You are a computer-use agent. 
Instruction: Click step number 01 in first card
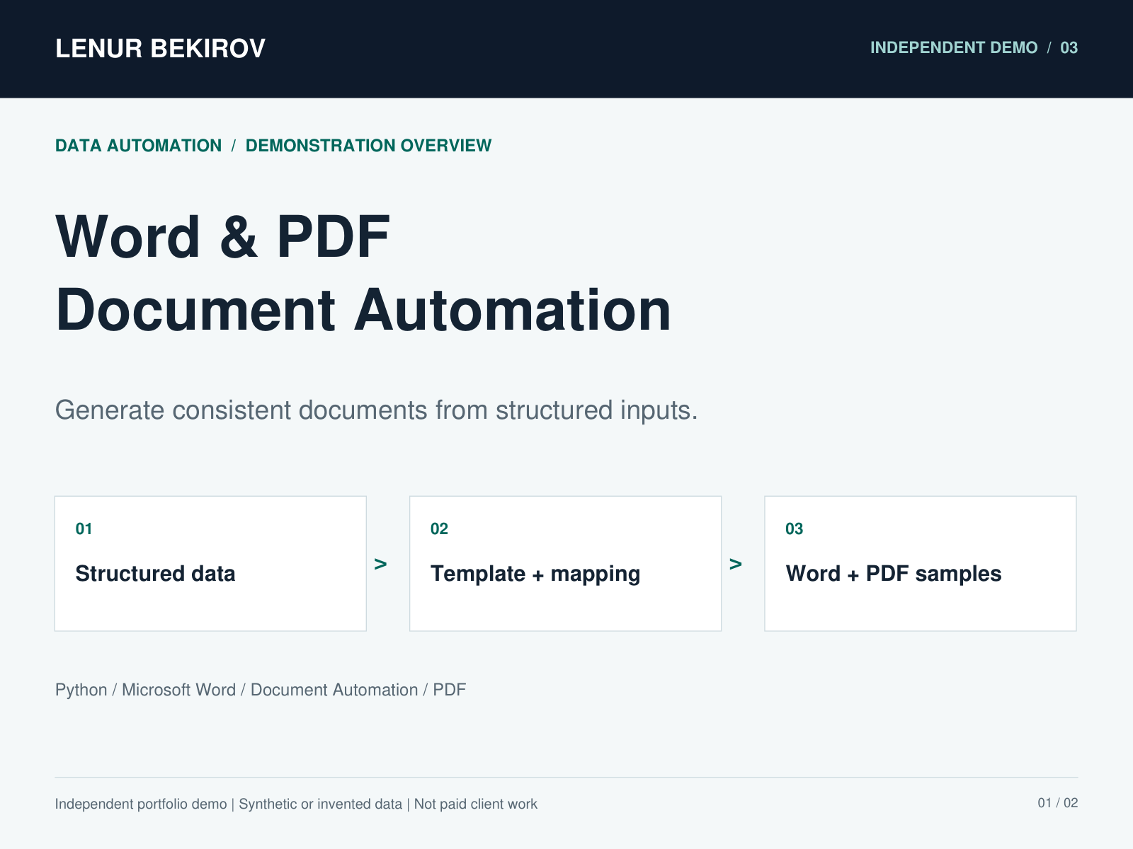84,529
